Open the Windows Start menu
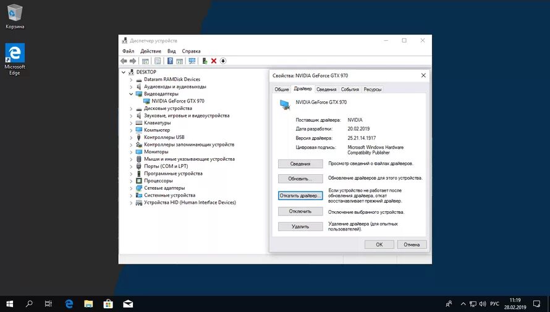 coord(9,303)
